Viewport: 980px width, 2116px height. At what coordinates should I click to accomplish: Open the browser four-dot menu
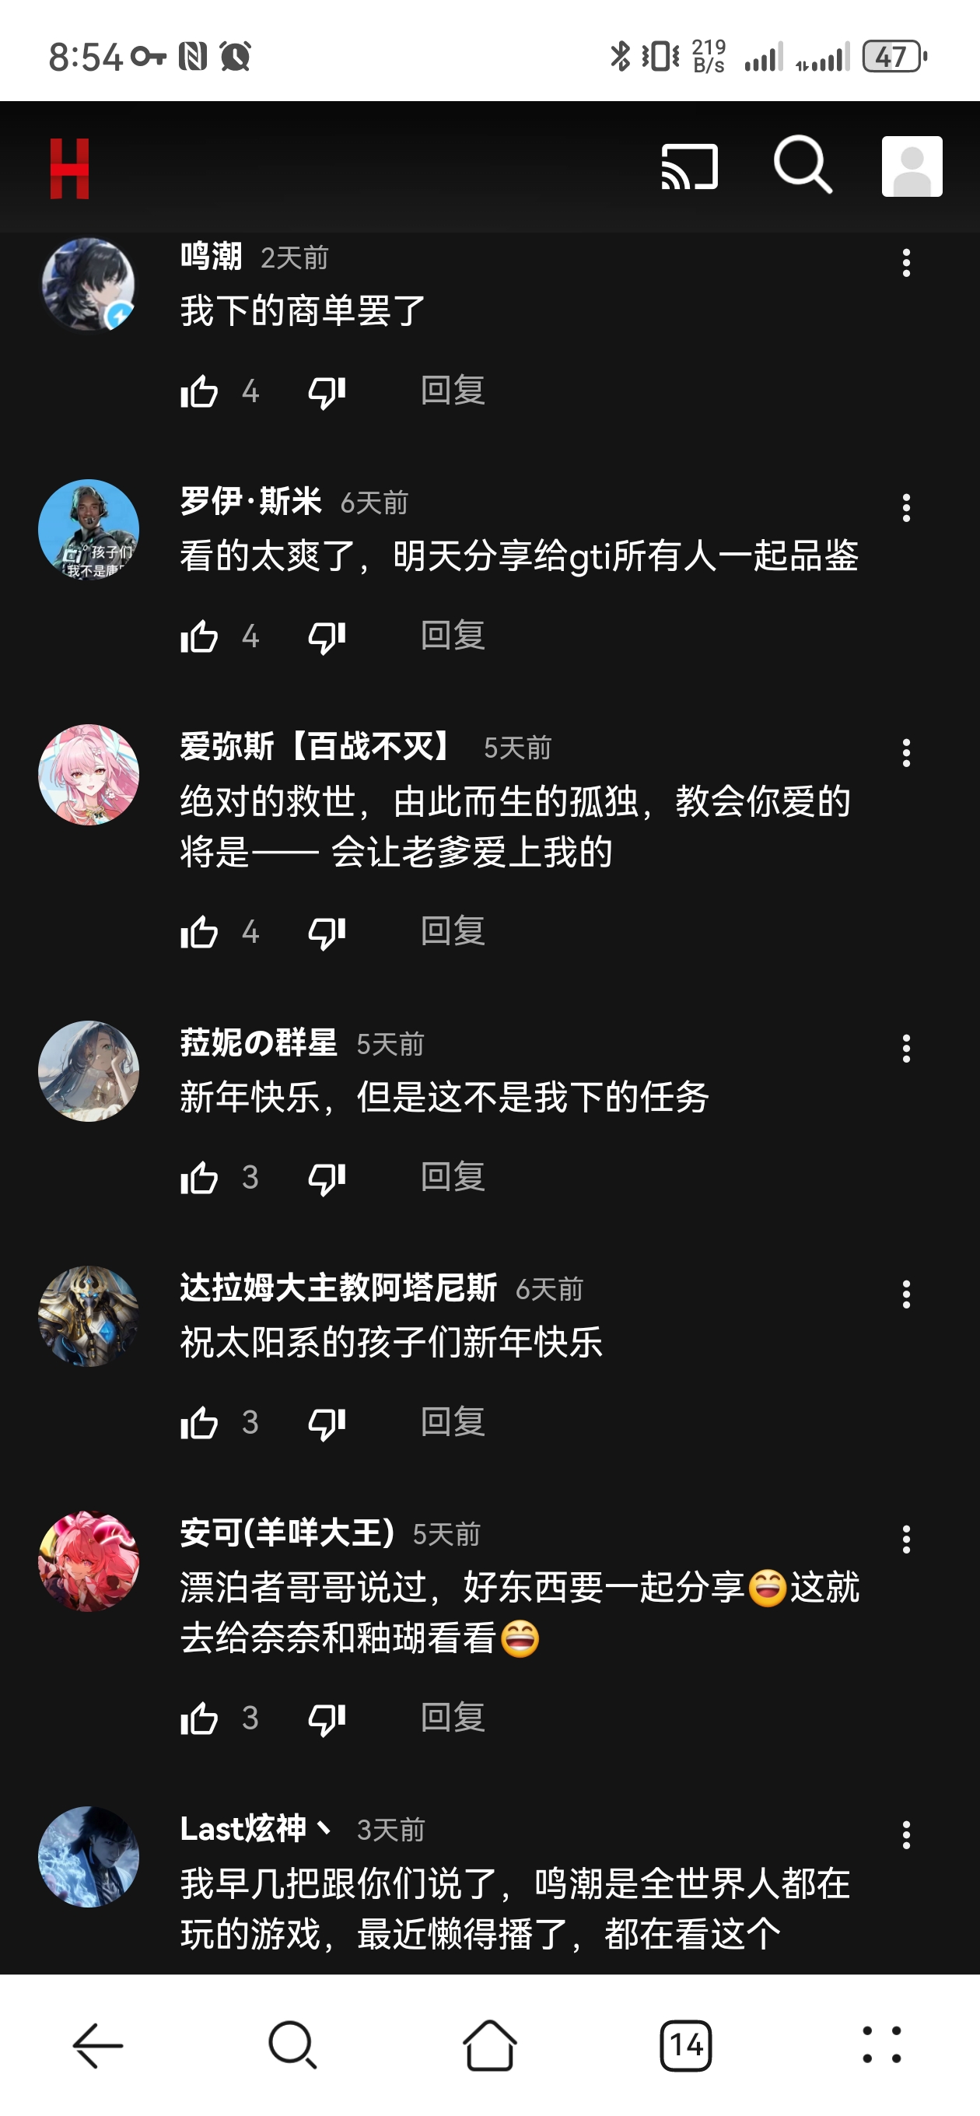881,2044
